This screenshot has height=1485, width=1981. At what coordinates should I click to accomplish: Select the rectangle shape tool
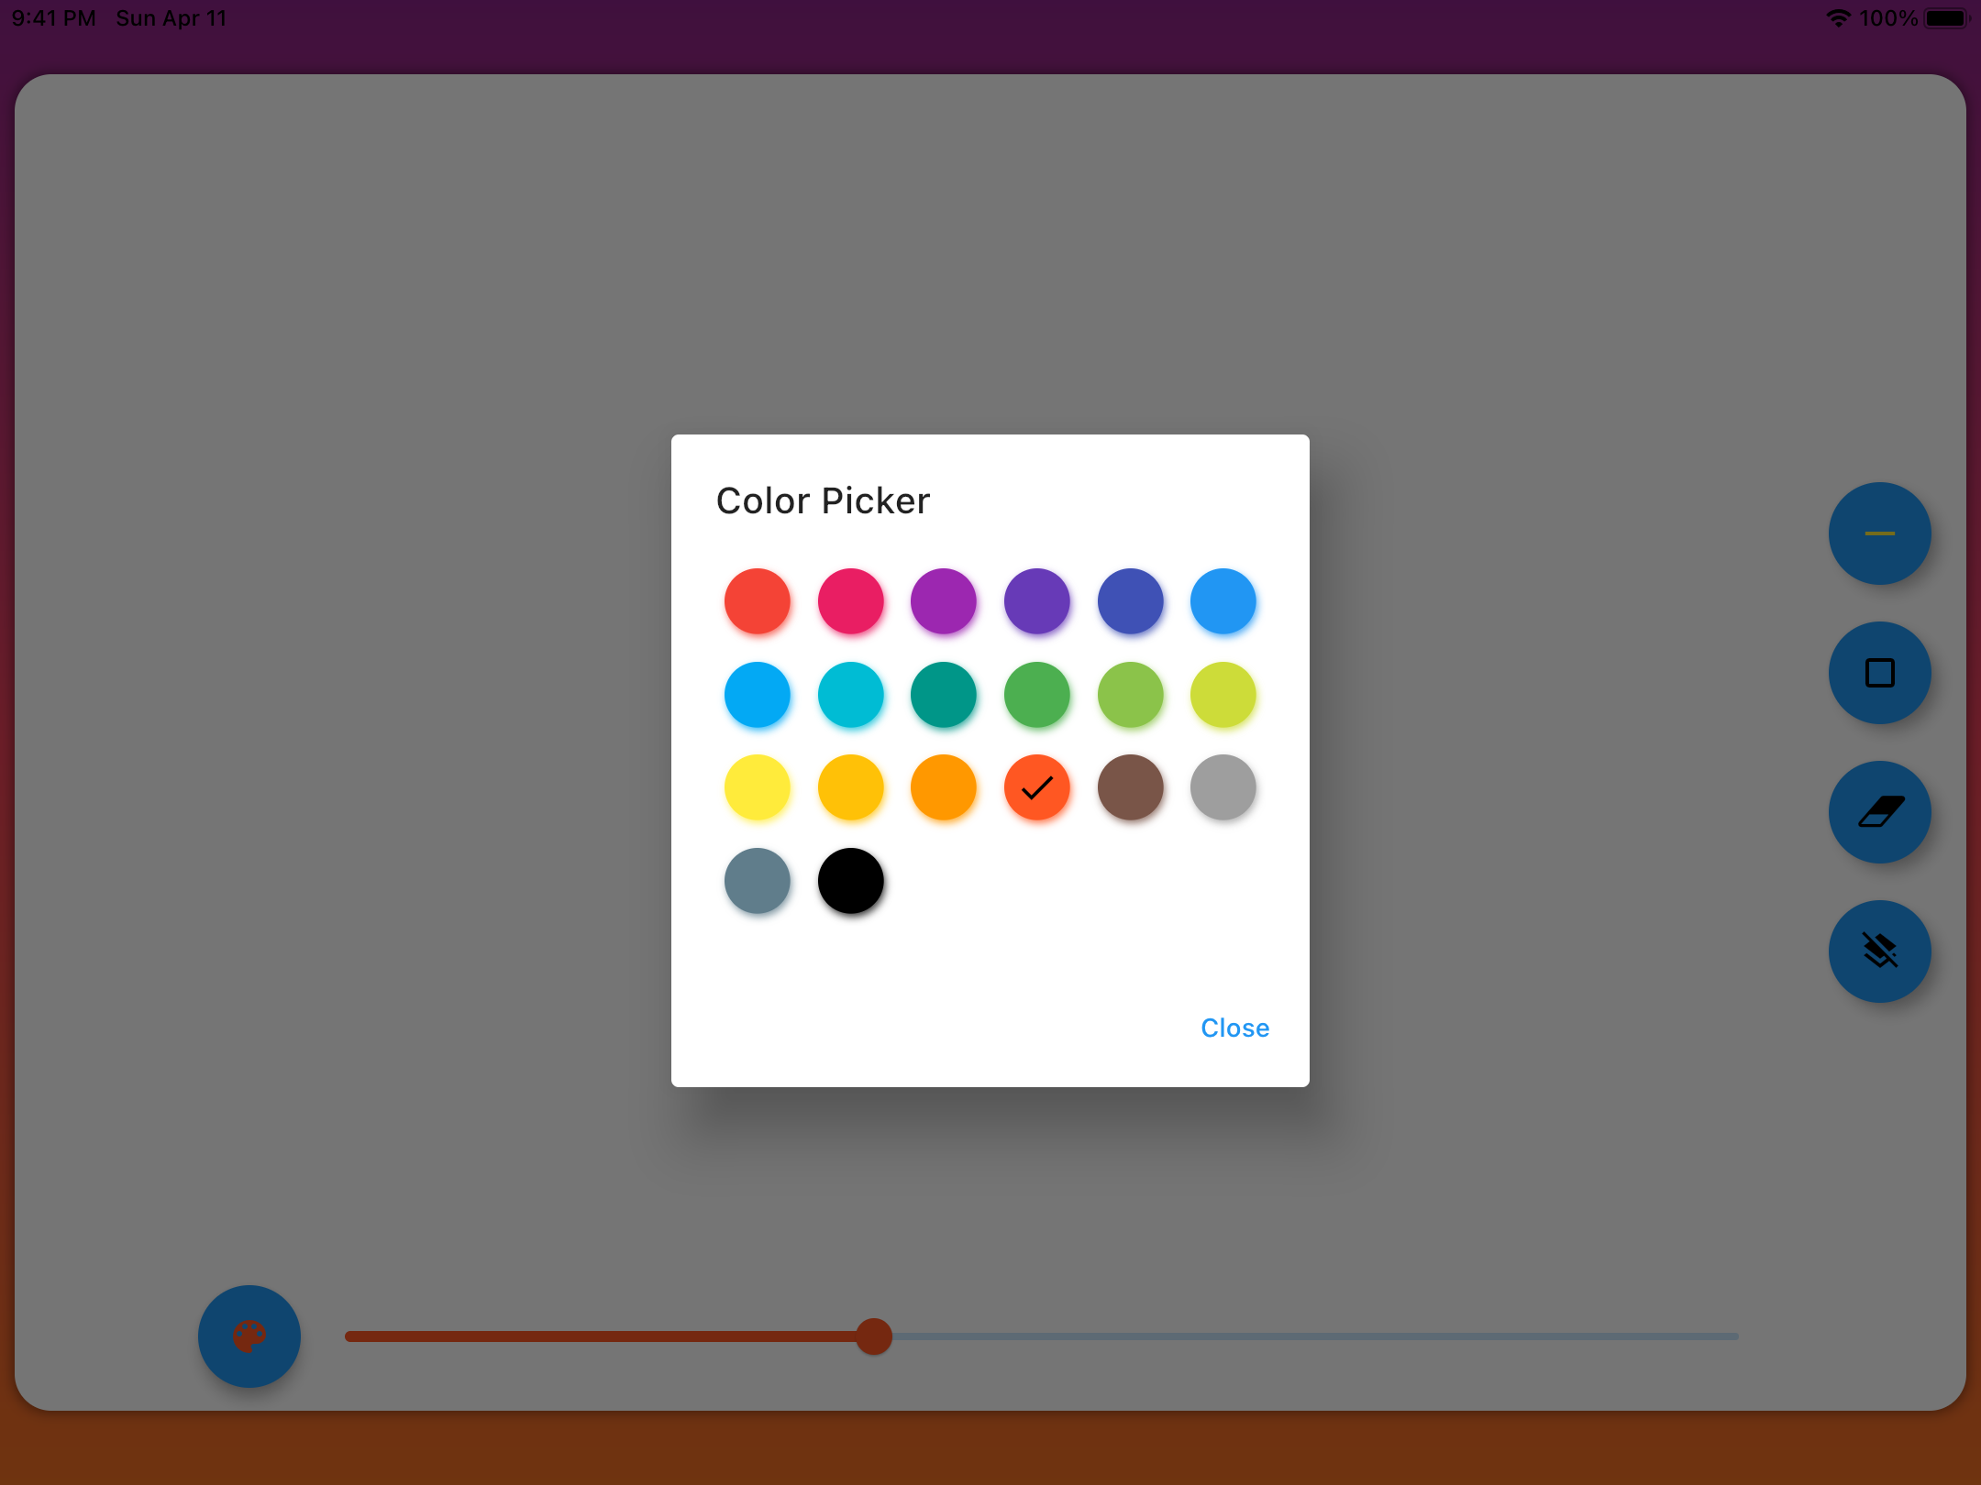click(x=1879, y=673)
